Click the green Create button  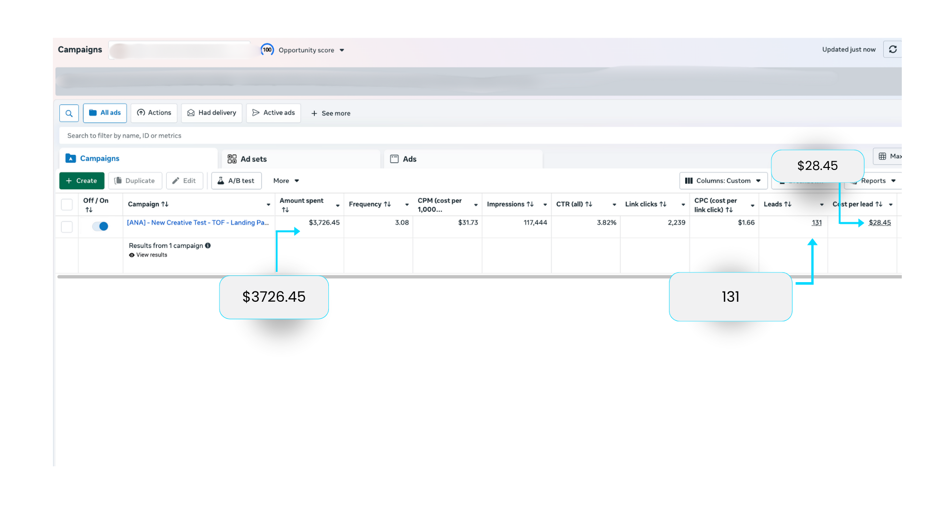[81, 181]
